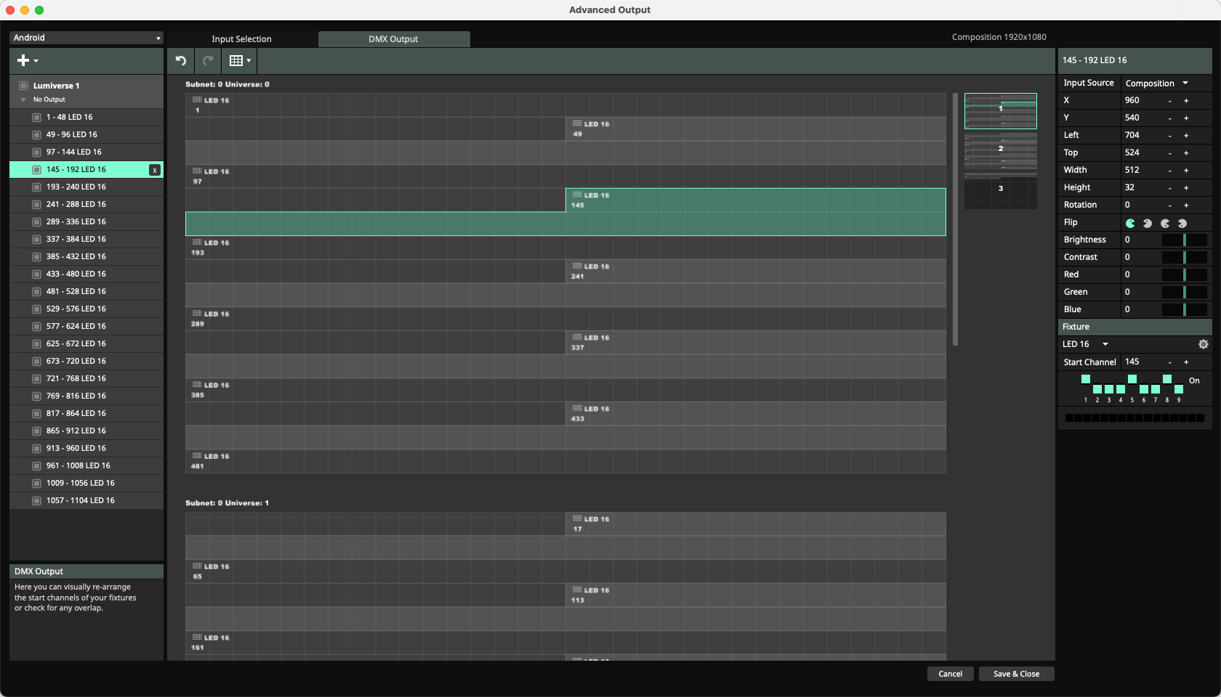Viewport: 1221px width, 697px height.
Task: Switch to the Input Selection tab
Action: coord(241,39)
